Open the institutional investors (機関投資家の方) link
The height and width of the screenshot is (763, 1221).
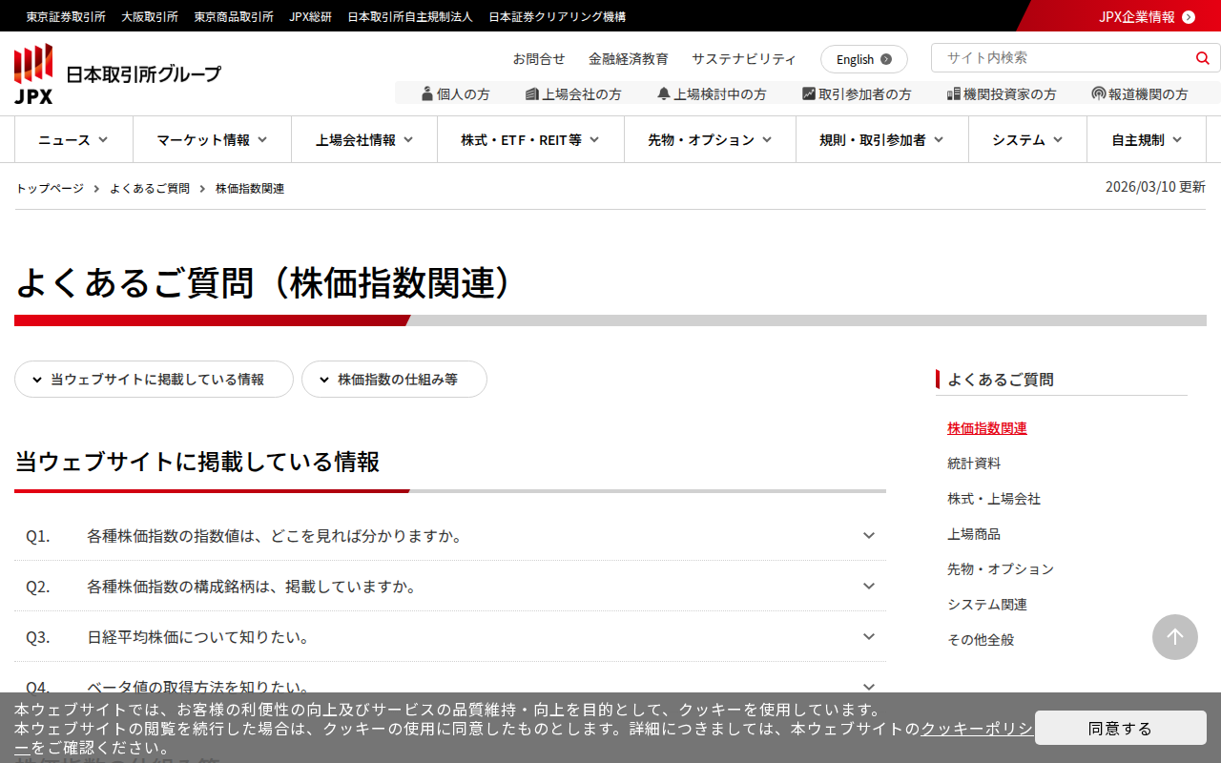coord(1002,94)
